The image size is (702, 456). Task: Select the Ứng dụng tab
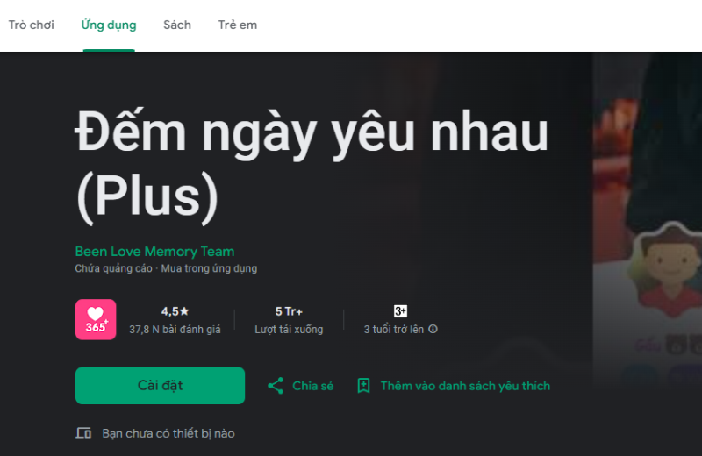pos(109,25)
